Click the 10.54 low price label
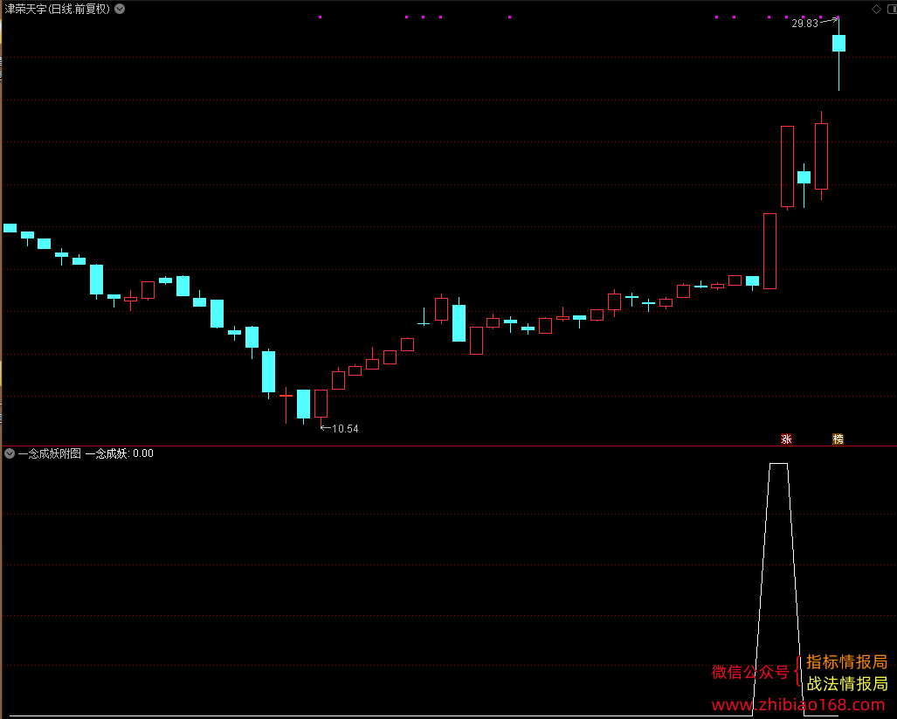This screenshot has height=719, width=897. (345, 428)
